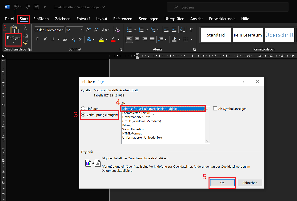Click the help question mark in dialog
Screen dimensions: 297x201
[244, 82]
